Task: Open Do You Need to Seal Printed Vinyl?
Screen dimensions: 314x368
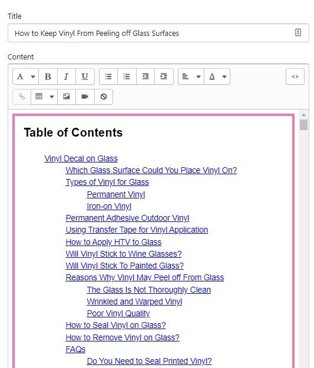Action: (x=150, y=361)
